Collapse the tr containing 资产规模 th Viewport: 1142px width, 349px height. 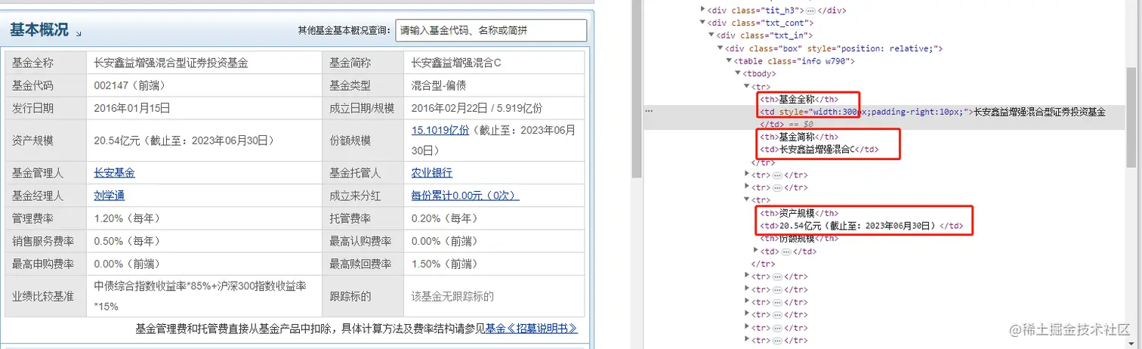click(x=745, y=200)
